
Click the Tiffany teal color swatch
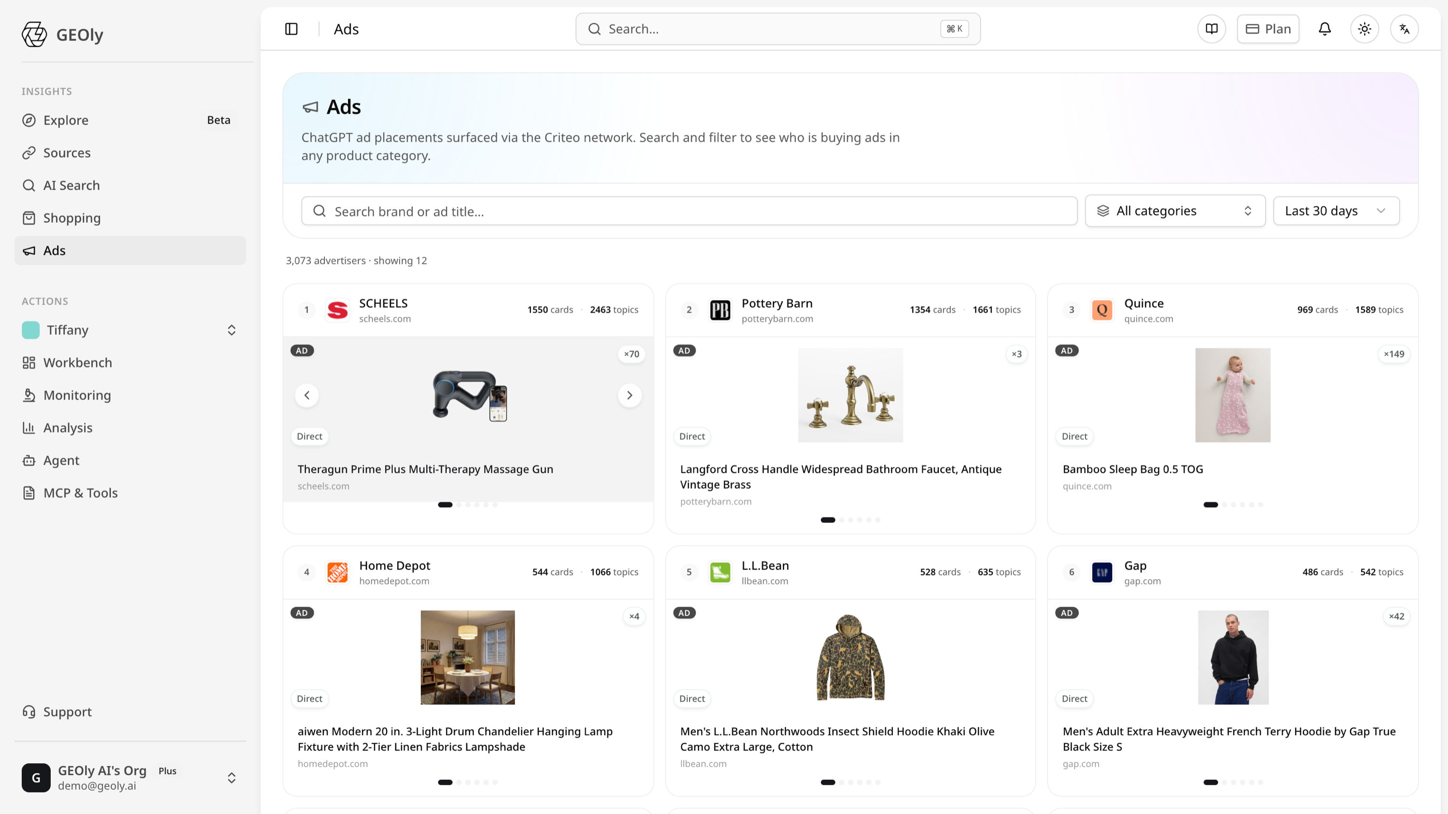click(x=31, y=330)
